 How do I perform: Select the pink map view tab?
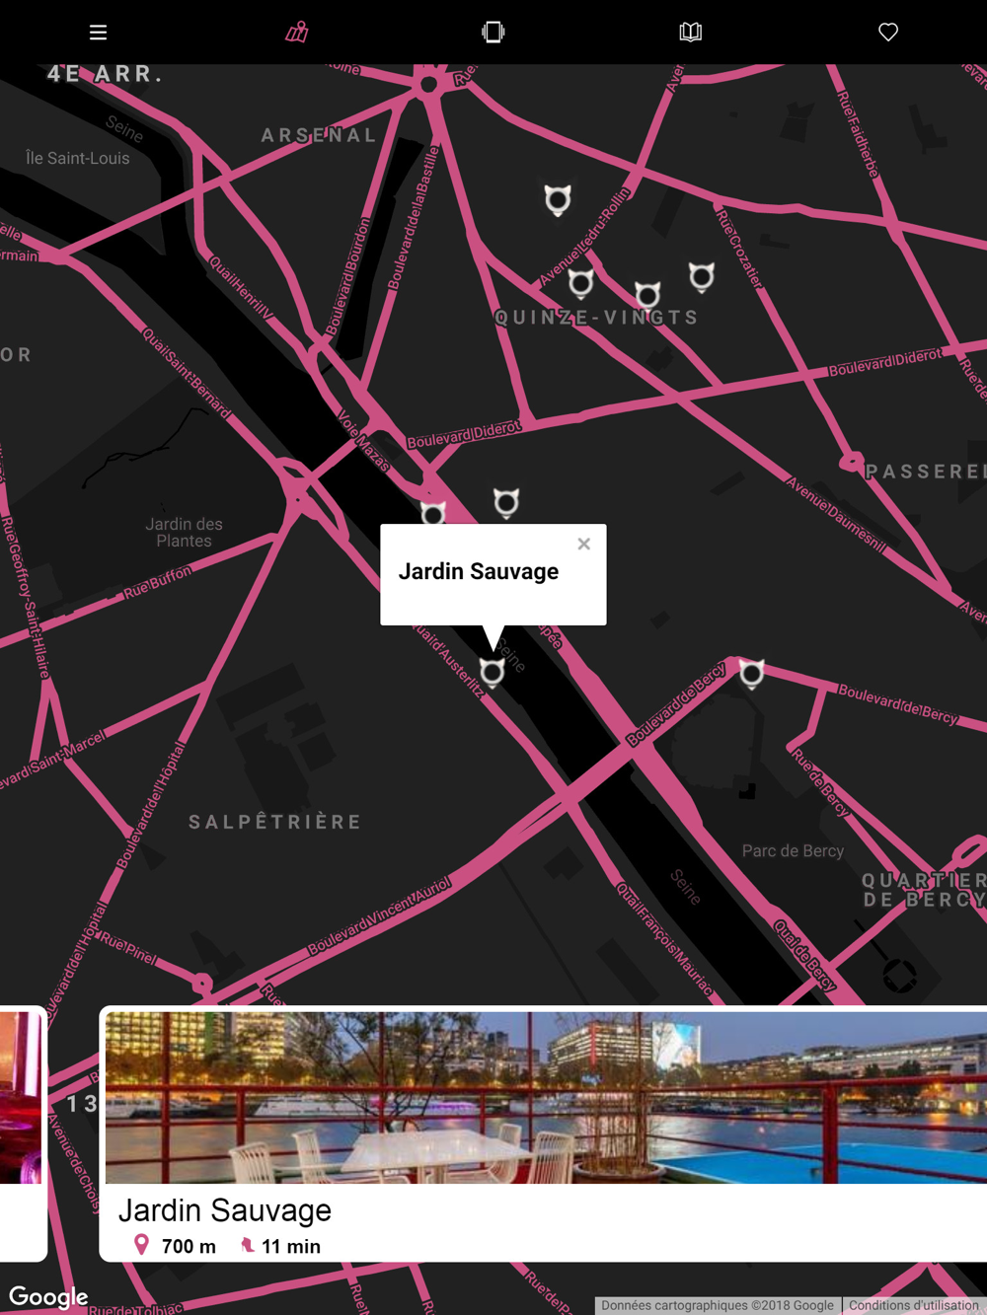pos(296,33)
